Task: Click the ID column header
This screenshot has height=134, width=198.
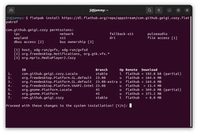Action: (x=24, y=70)
